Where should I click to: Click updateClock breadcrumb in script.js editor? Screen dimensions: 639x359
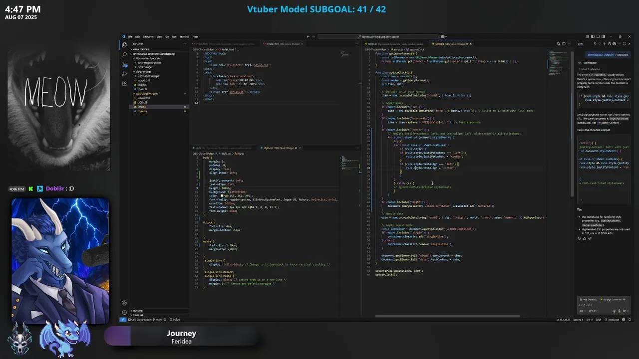pos(416,49)
